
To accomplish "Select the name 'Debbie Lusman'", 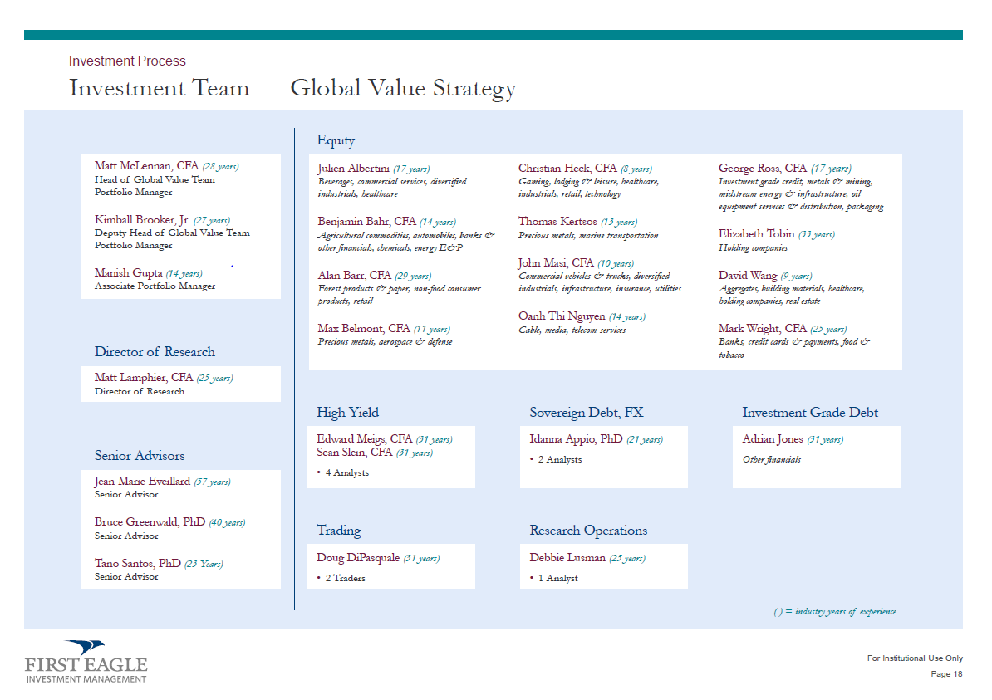I will [567, 558].
